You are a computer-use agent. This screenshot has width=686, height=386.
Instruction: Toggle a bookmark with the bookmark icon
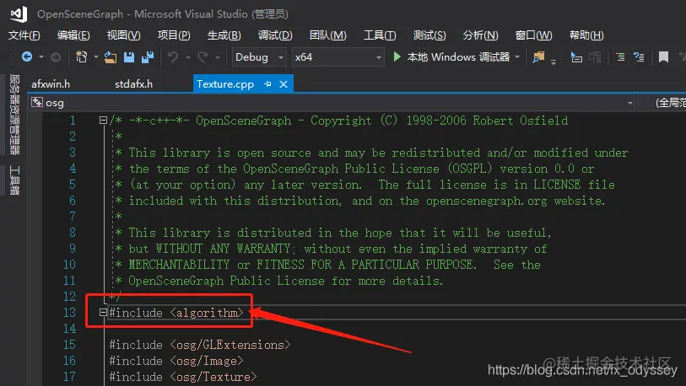point(663,56)
